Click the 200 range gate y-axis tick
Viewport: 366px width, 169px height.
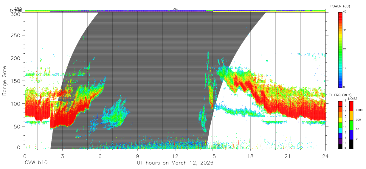[16, 58]
